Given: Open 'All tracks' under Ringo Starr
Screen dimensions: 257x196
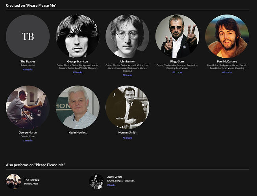Looking at the screenshot, I should click(177, 72).
